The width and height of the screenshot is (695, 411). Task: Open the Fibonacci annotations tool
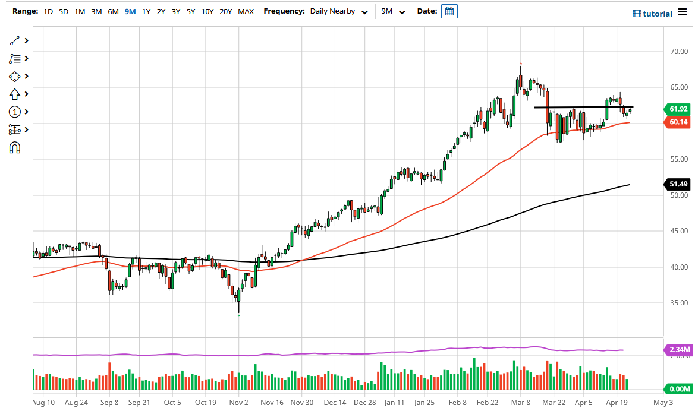tap(15, 58)
